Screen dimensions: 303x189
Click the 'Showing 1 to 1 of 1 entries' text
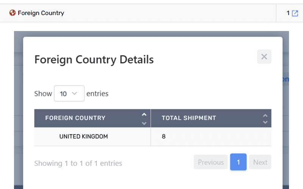(x=78, y=163)
